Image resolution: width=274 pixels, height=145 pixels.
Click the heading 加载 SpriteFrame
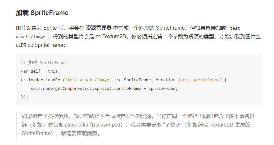point(42,13)
